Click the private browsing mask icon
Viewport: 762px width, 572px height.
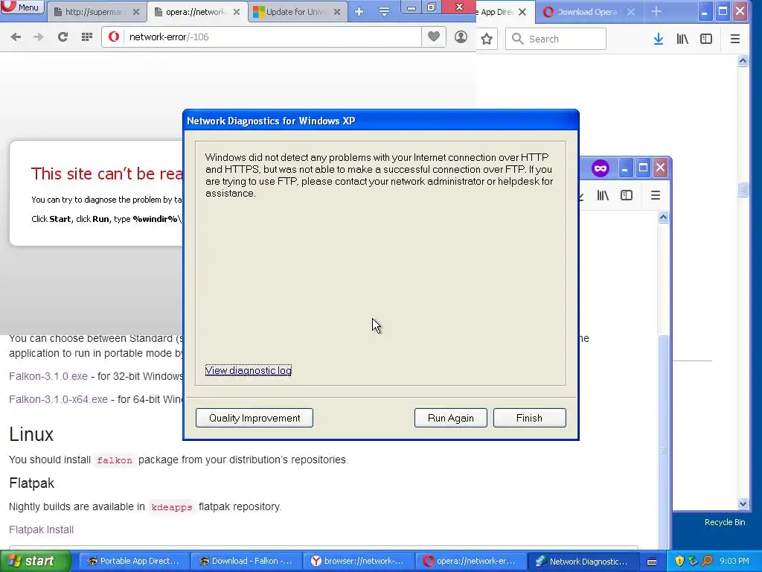pos(601,168)
